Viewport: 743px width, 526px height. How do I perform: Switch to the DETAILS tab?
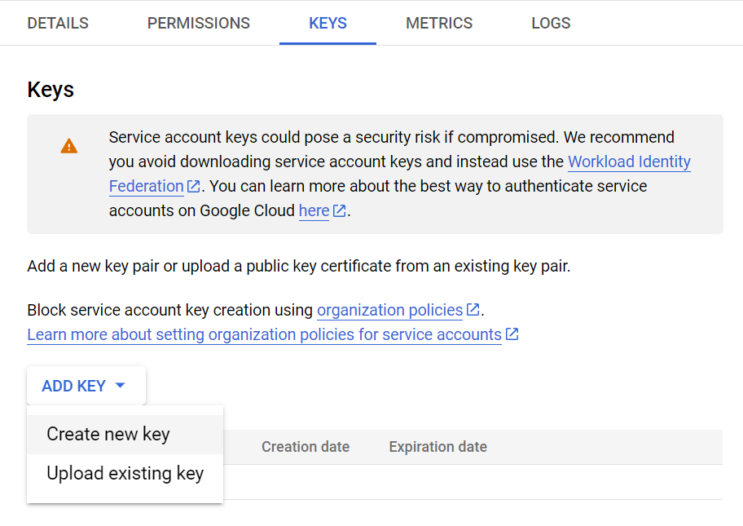coord(57,23)
